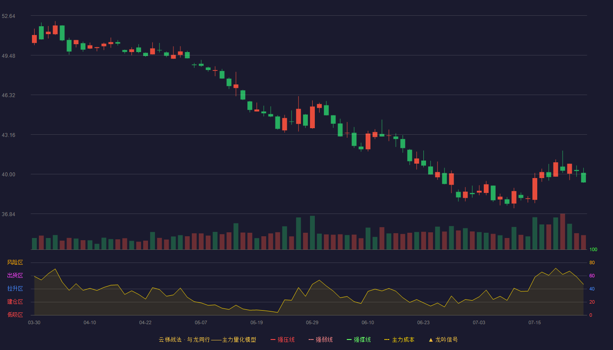Viewport: 613px width, 350px height.
Task: Click the 04-10 date label
Action: (x=90, y=322)
